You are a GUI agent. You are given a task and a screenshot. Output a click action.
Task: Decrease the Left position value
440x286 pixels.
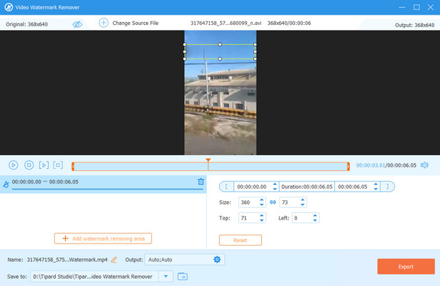point(315,220)
